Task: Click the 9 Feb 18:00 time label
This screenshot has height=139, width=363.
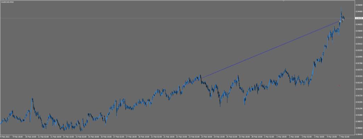Action: [18, 137]
